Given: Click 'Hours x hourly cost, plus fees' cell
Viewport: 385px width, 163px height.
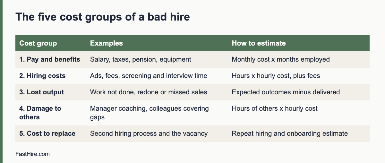Looking at the screenshot, I should click(x=276, y=76).
